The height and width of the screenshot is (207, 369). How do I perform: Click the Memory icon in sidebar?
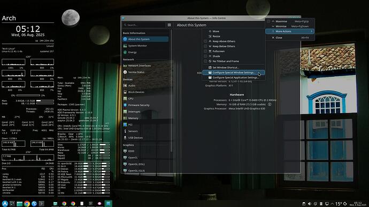pyautogui.click(x=125, y=118)
